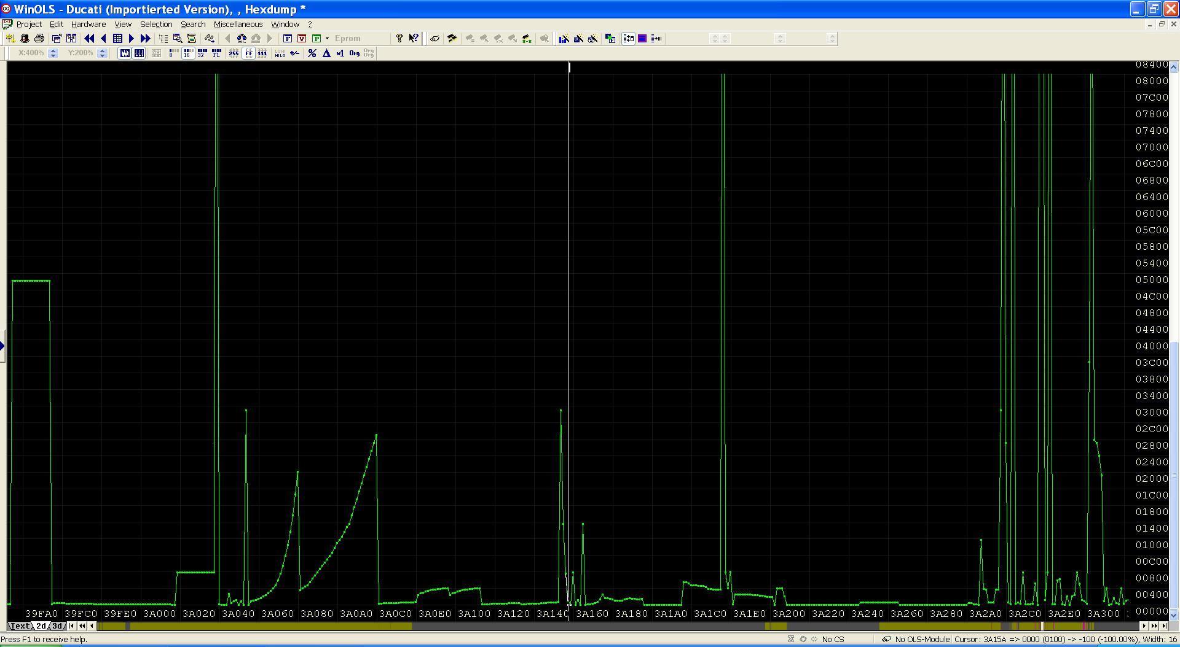Click the blue side panel expander arrow
This screenshot has height=647, width=1180.
click(x=2, y=346)
